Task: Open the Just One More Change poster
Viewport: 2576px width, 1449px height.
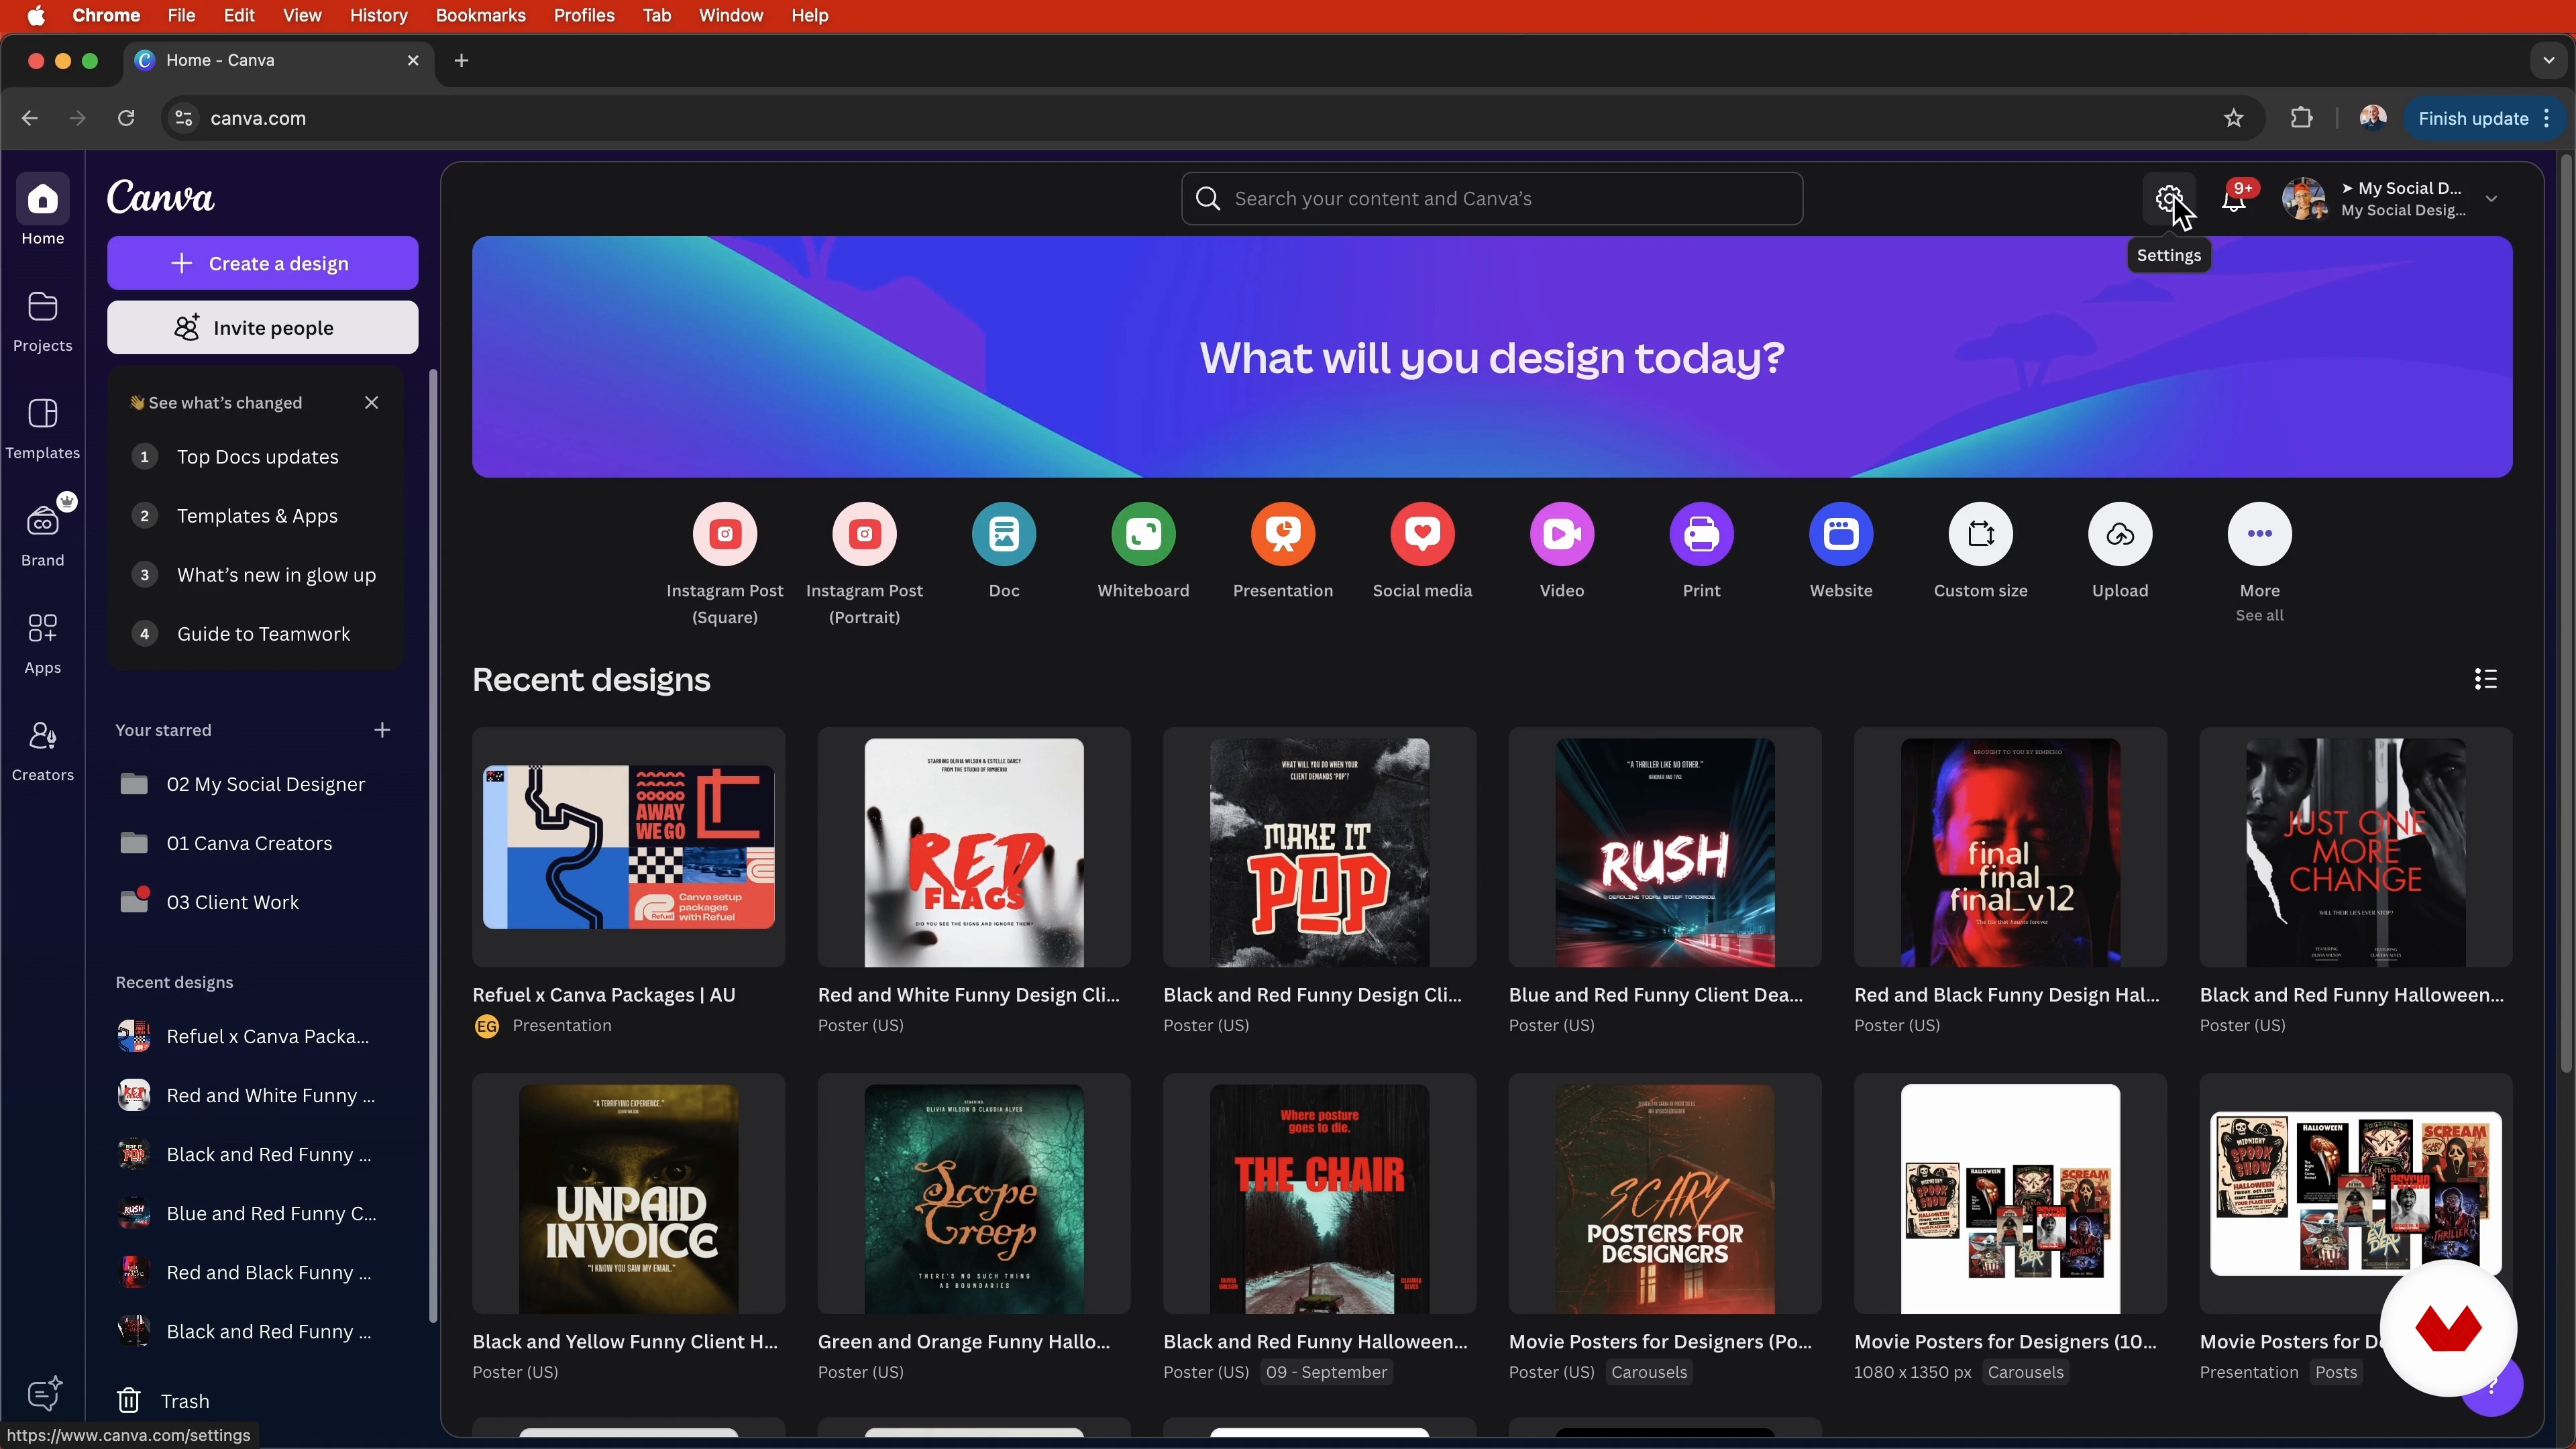Action: point(2356,847)
